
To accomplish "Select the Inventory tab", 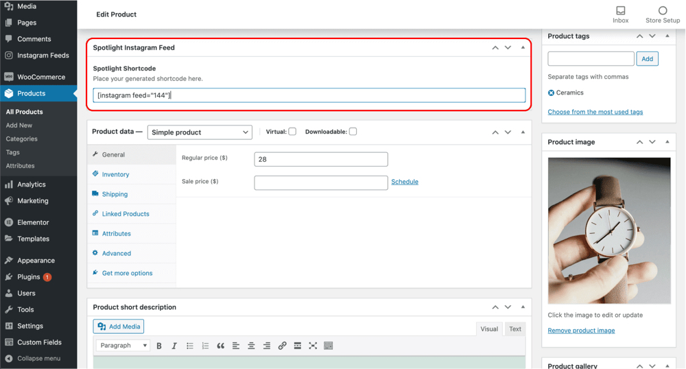I will coord(132,174).
